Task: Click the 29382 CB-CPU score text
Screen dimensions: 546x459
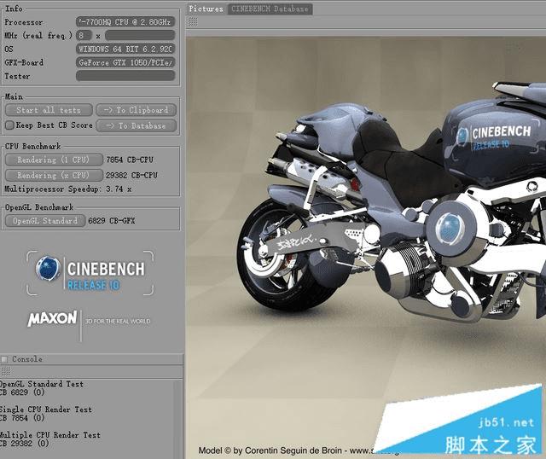Action: tap(131, 176)
